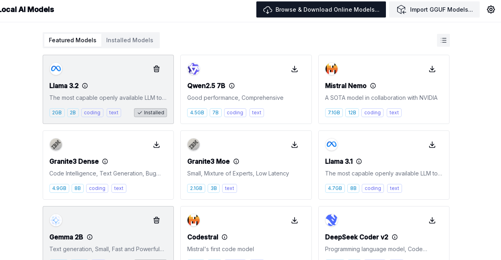
Task: Download the Mistral Nemo model
Action: coord(432,69)
